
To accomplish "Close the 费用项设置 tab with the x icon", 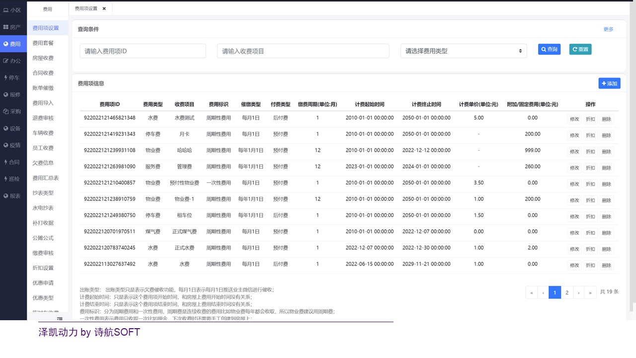I will 104,8.
